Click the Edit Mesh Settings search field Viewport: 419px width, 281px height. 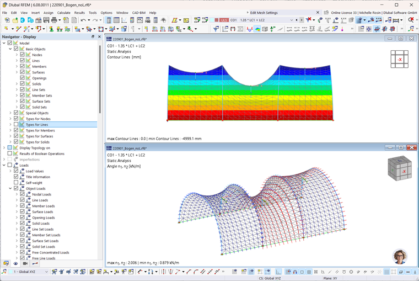pos(282,13)
